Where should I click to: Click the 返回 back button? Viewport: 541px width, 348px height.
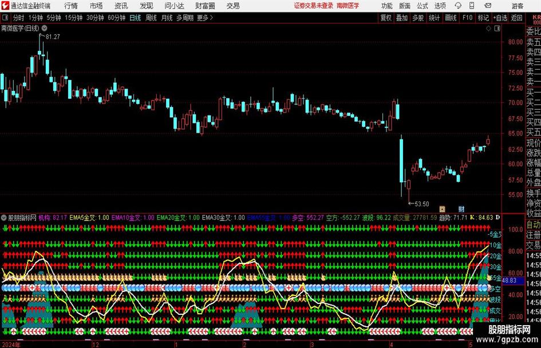516,18
